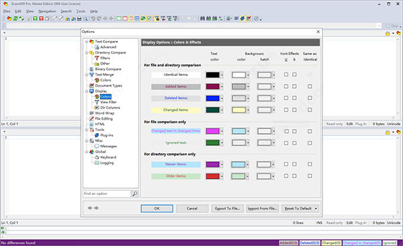The image size is (403, 246).
Task: Enable underline (U) for Identical items
Action: point(286,75)
